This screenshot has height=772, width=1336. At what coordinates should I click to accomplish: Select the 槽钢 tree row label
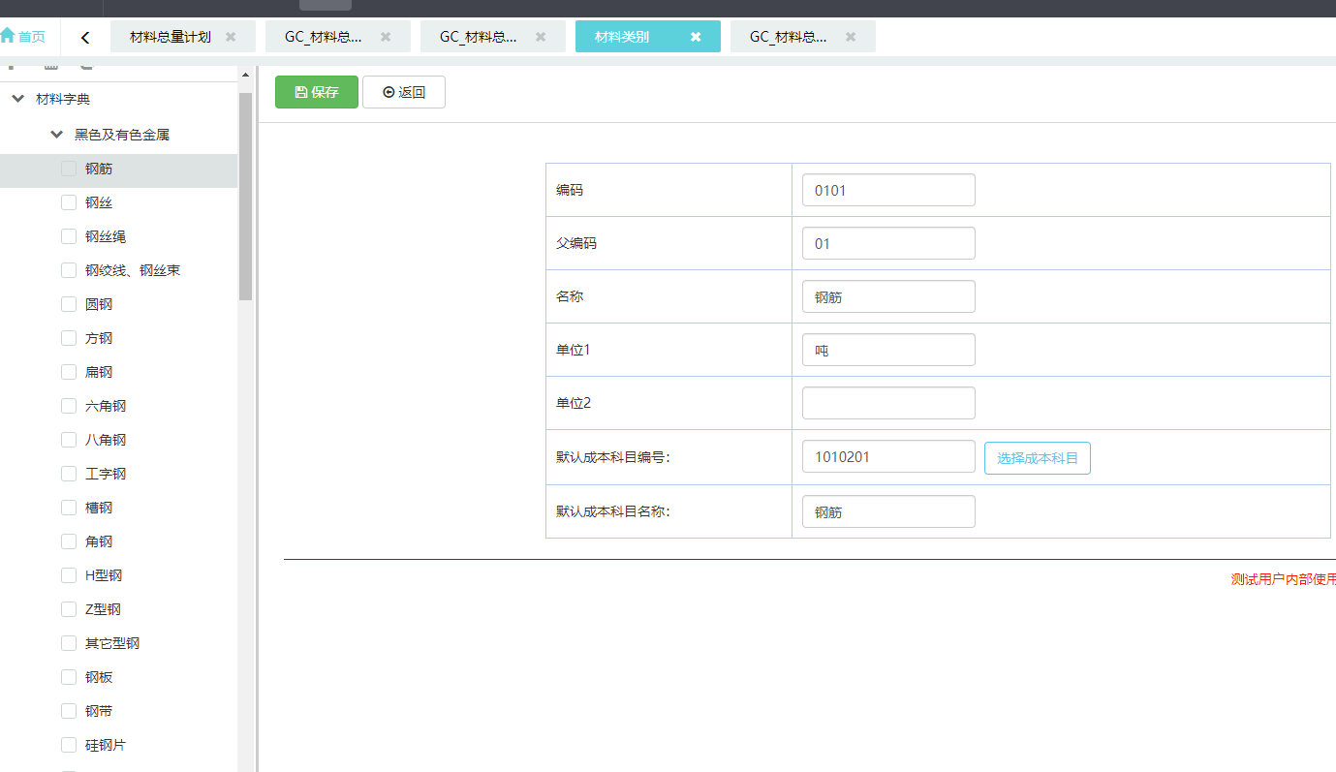pos(99,508)
